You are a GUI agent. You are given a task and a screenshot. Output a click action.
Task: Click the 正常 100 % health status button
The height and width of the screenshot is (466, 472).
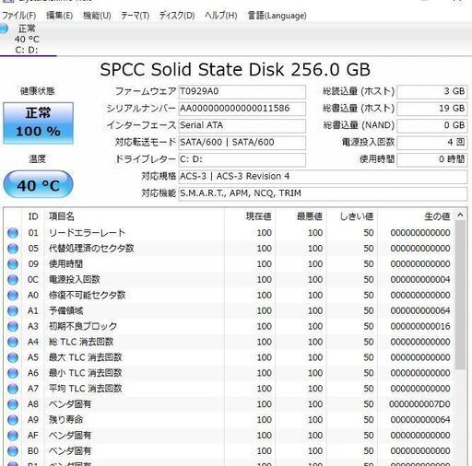point(38,123)
